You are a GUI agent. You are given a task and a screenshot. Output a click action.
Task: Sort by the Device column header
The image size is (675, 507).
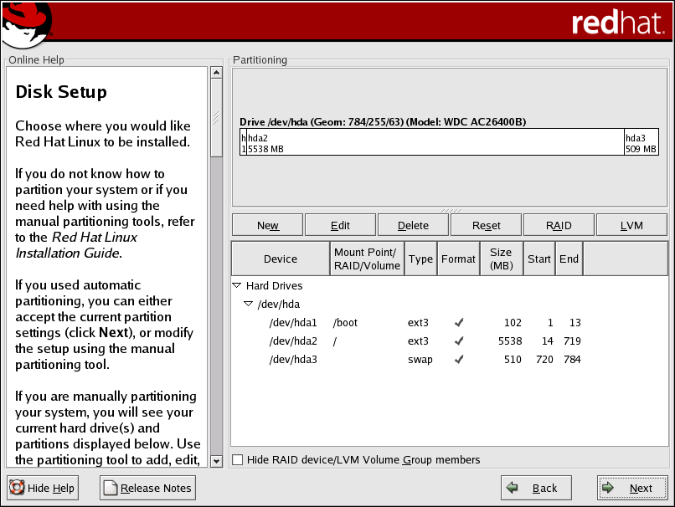(281, 259)
